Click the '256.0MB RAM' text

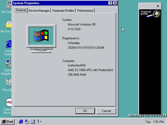[77, 75]
